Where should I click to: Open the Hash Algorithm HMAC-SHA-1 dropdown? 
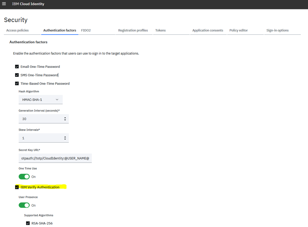point(41,100)
